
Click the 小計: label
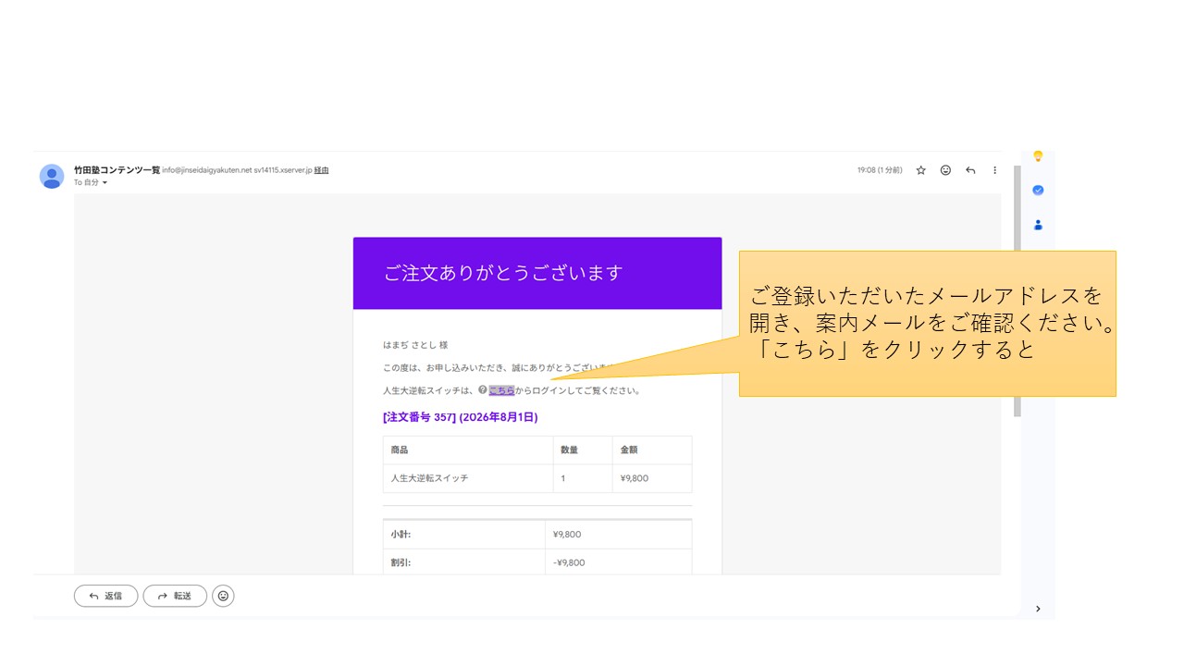pos(401,535)
